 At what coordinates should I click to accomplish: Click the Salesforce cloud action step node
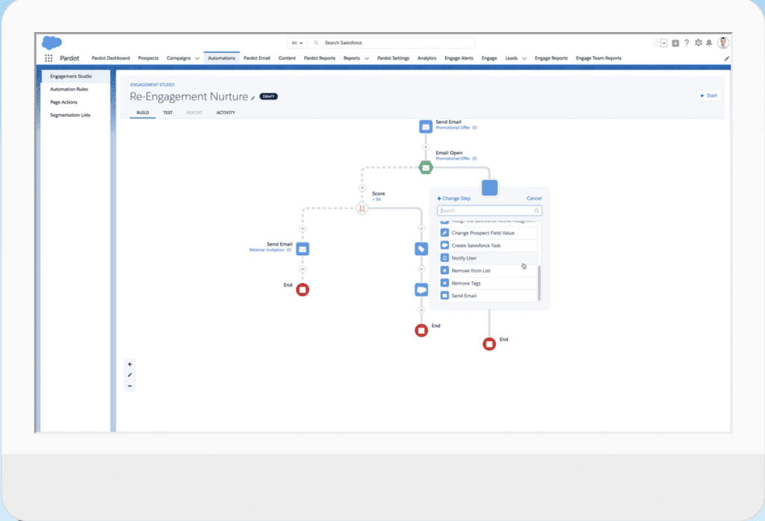pyautogui.click(x=421, y=290)
